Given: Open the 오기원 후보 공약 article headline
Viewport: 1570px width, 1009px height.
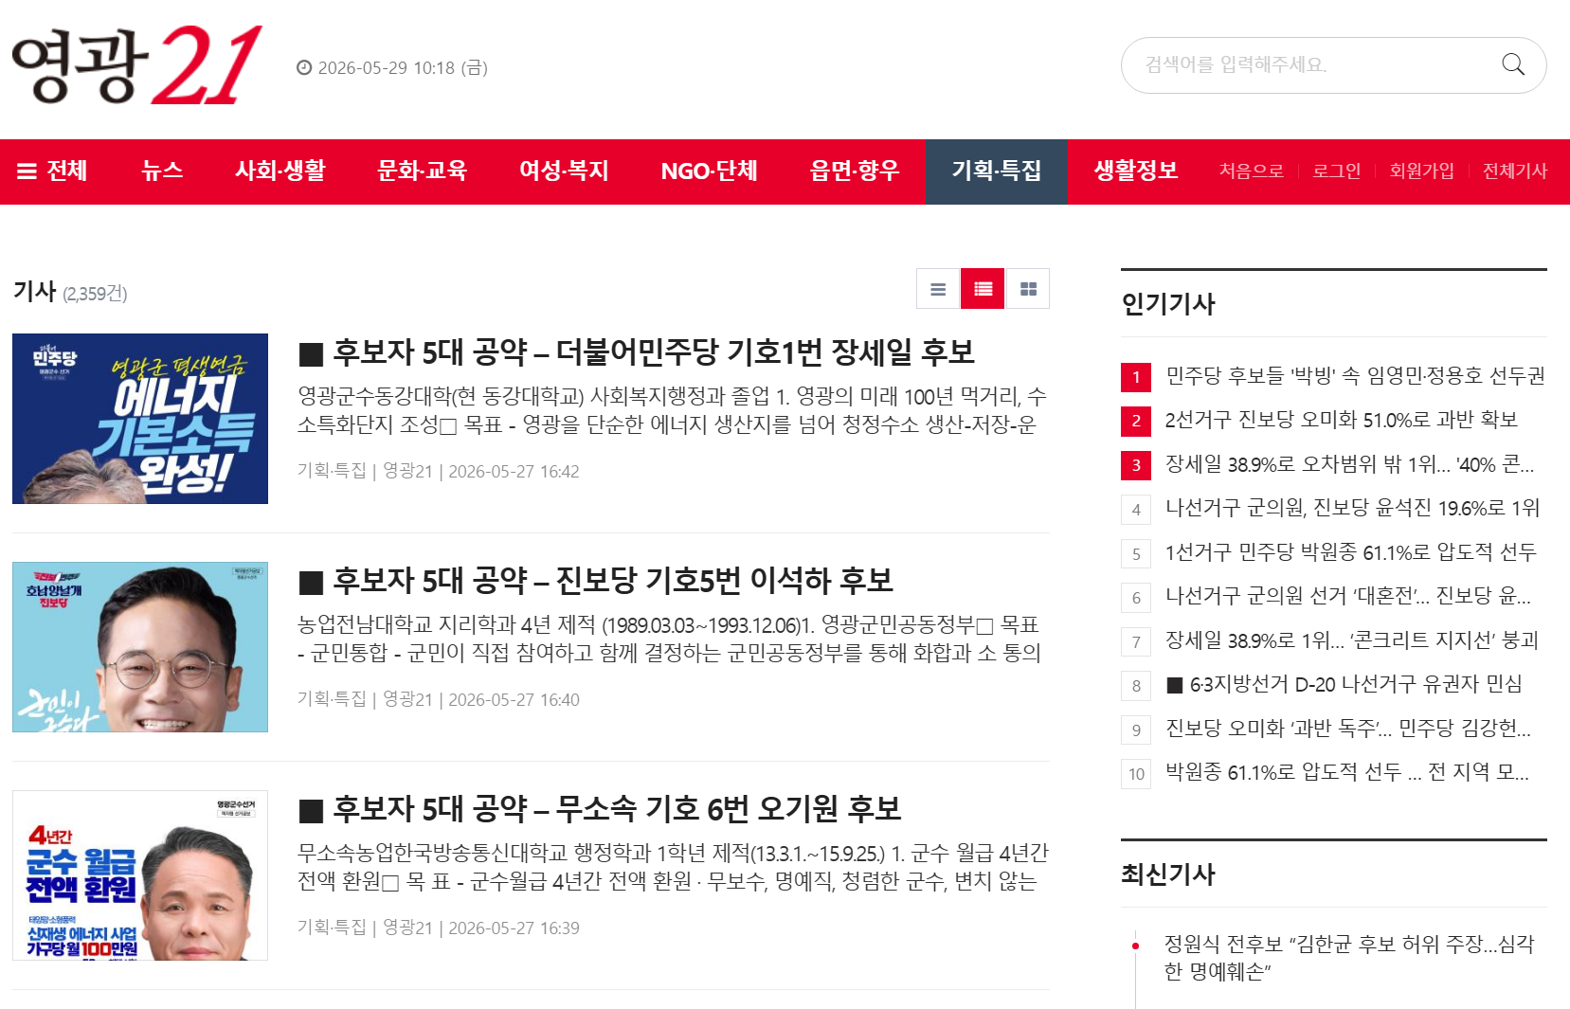Looking at the screenshot, I should 600,809.
